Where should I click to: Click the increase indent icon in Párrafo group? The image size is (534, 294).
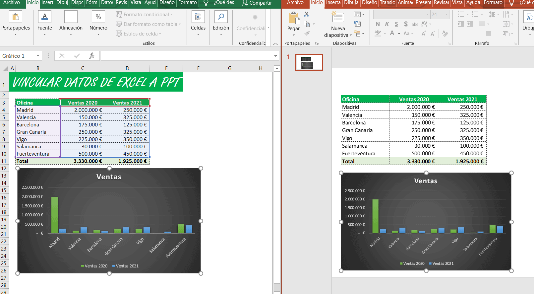click(470, 24)
